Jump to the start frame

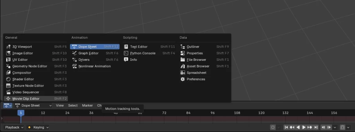pos(286,127)
